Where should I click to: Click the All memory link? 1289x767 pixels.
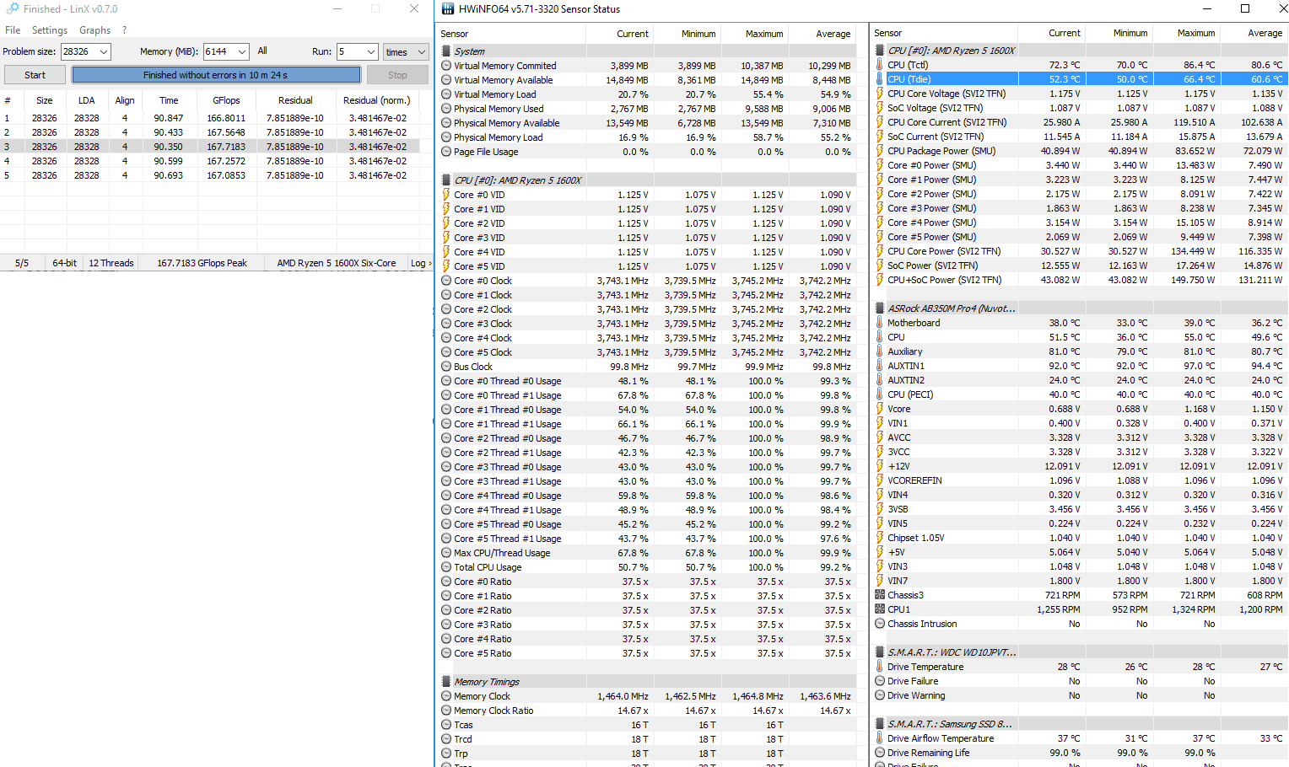click(x=262, y=51)
